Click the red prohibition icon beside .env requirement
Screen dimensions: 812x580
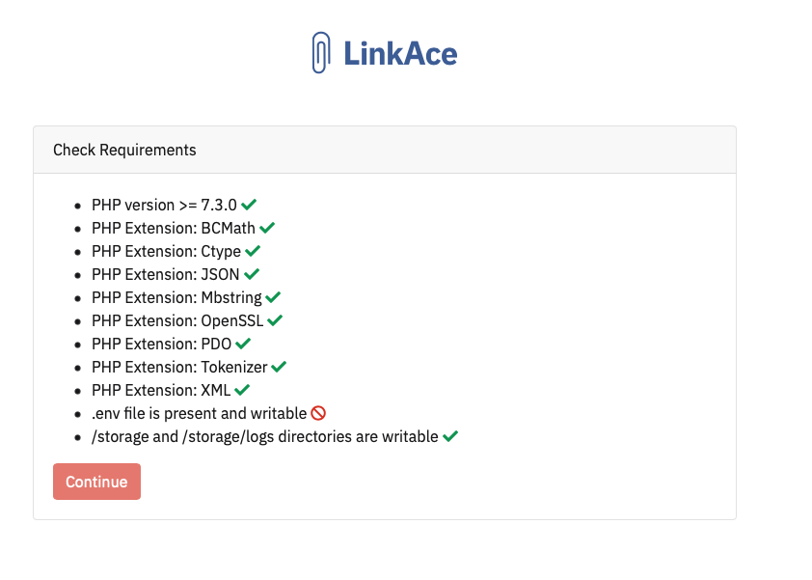(319, 412)
